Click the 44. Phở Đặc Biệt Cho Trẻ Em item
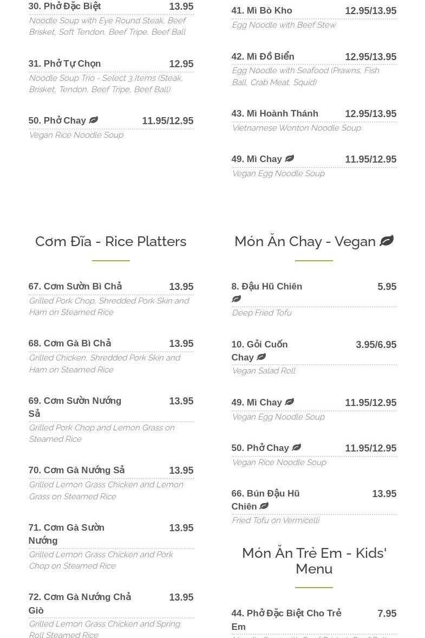The width and height of the screenshot is (425, 638). tap(286, 620)
